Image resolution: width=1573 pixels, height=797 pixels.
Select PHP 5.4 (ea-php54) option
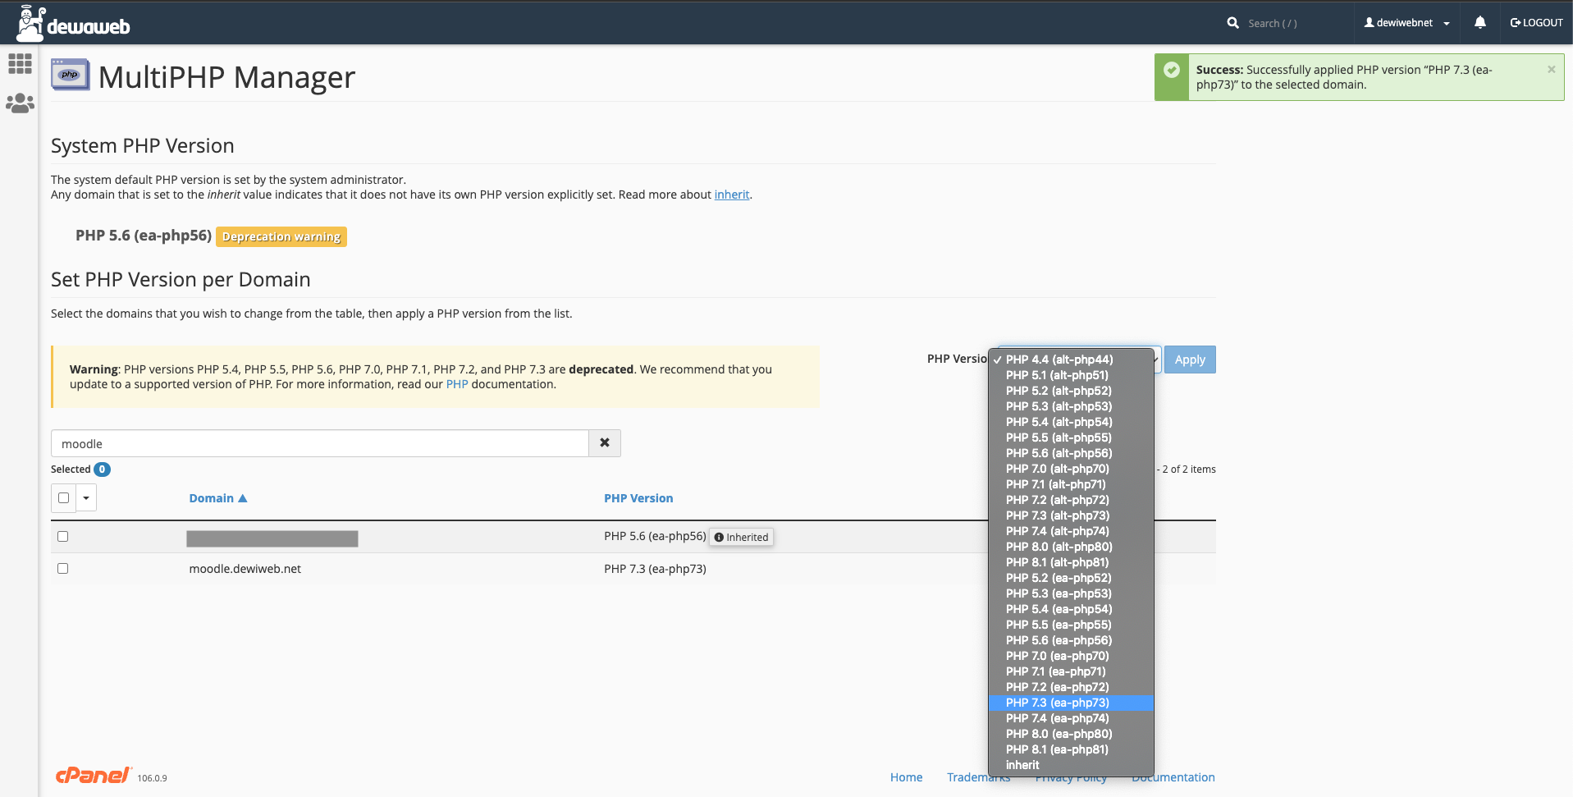click(x=1071, y=609)
